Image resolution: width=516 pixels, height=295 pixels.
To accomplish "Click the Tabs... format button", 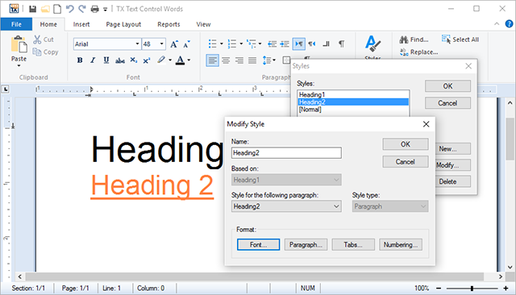I will pos(353,245).
